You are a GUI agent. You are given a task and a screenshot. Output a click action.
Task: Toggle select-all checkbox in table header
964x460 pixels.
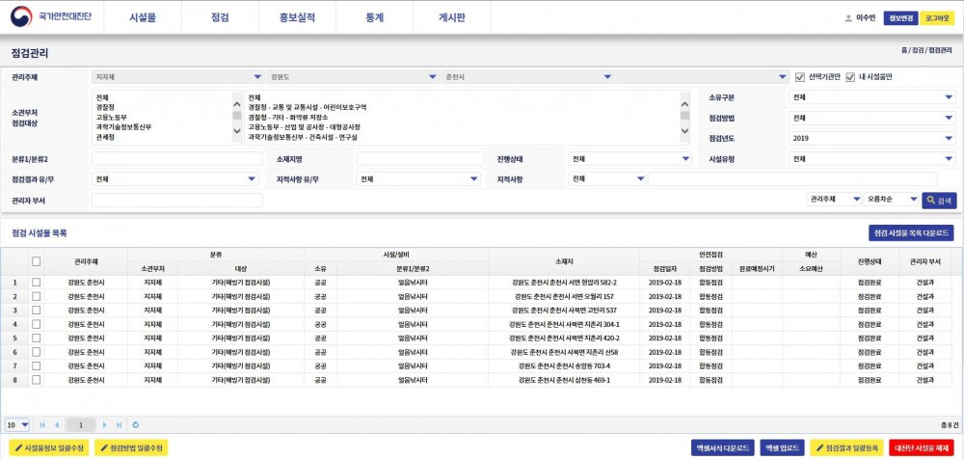click(37, 261)
